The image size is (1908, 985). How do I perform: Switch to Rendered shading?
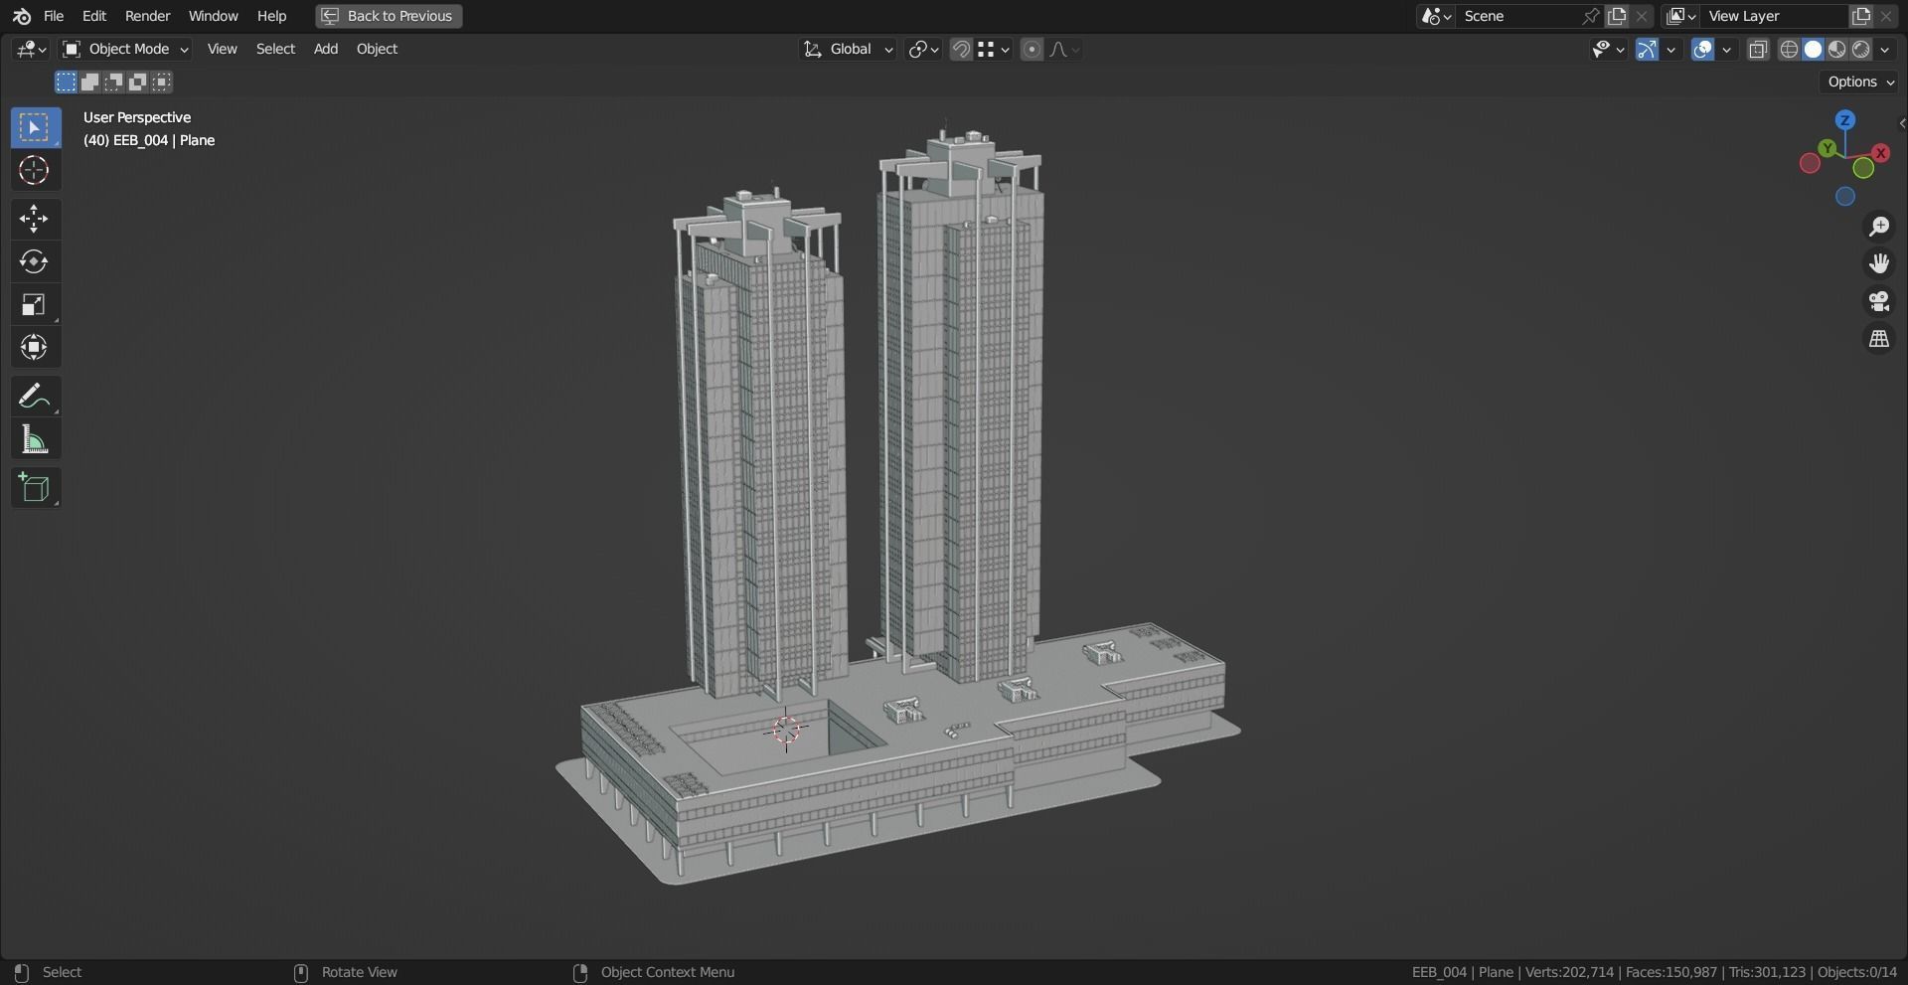pos(1860,49)
